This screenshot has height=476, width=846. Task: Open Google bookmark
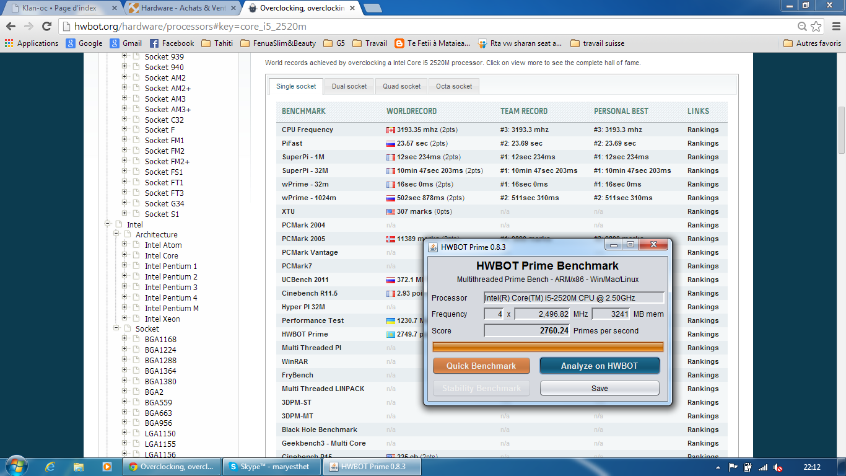point(84,43)
